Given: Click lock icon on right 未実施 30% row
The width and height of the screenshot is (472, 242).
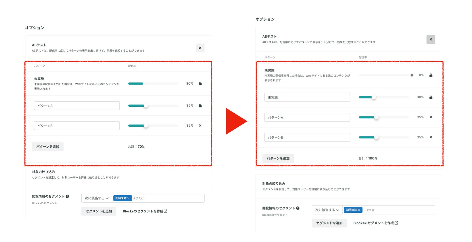Looking at the screenshot, I should (x=431, y=97).
